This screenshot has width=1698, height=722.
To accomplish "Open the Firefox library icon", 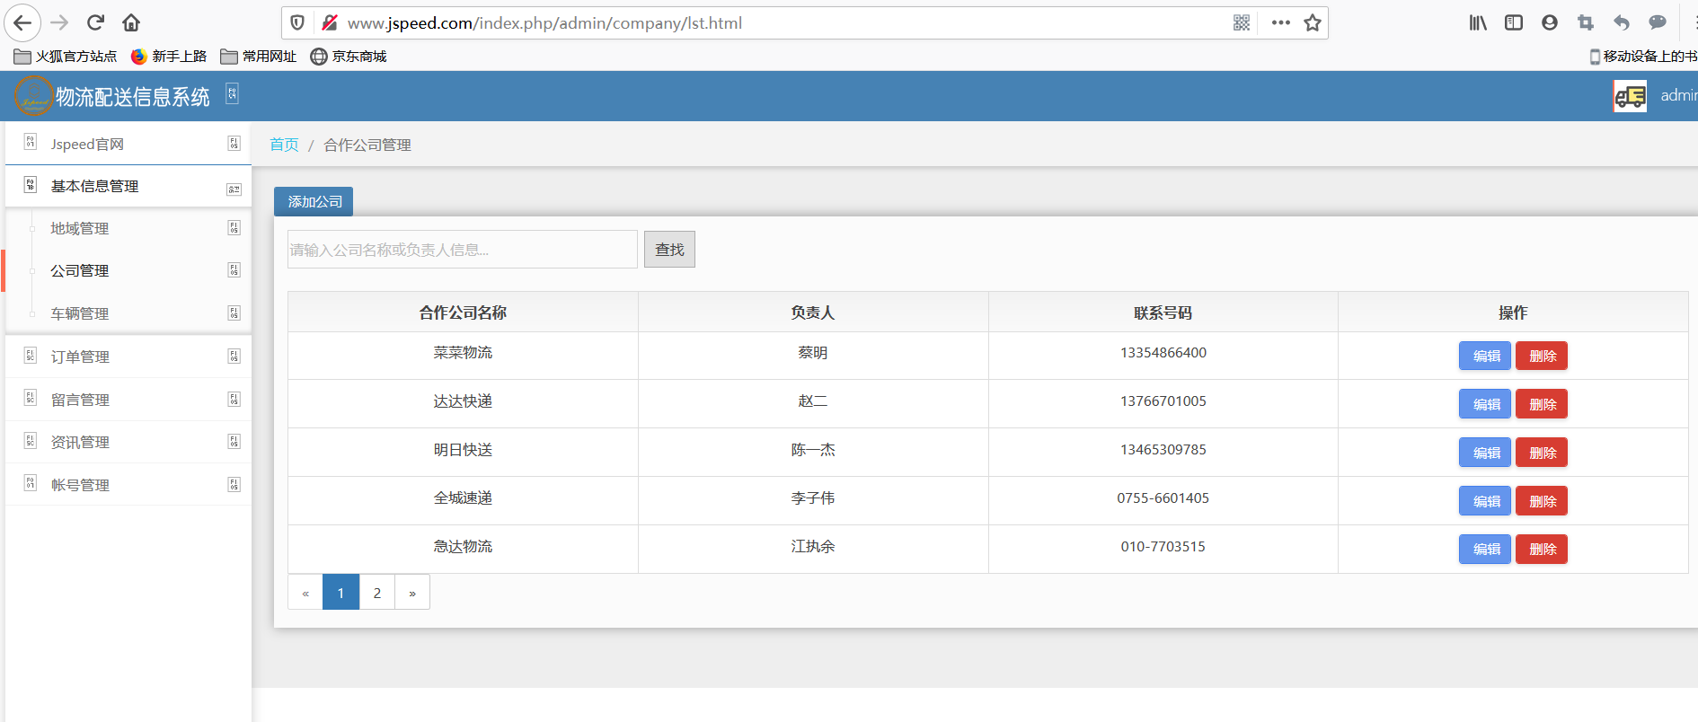I will 1478,22.
